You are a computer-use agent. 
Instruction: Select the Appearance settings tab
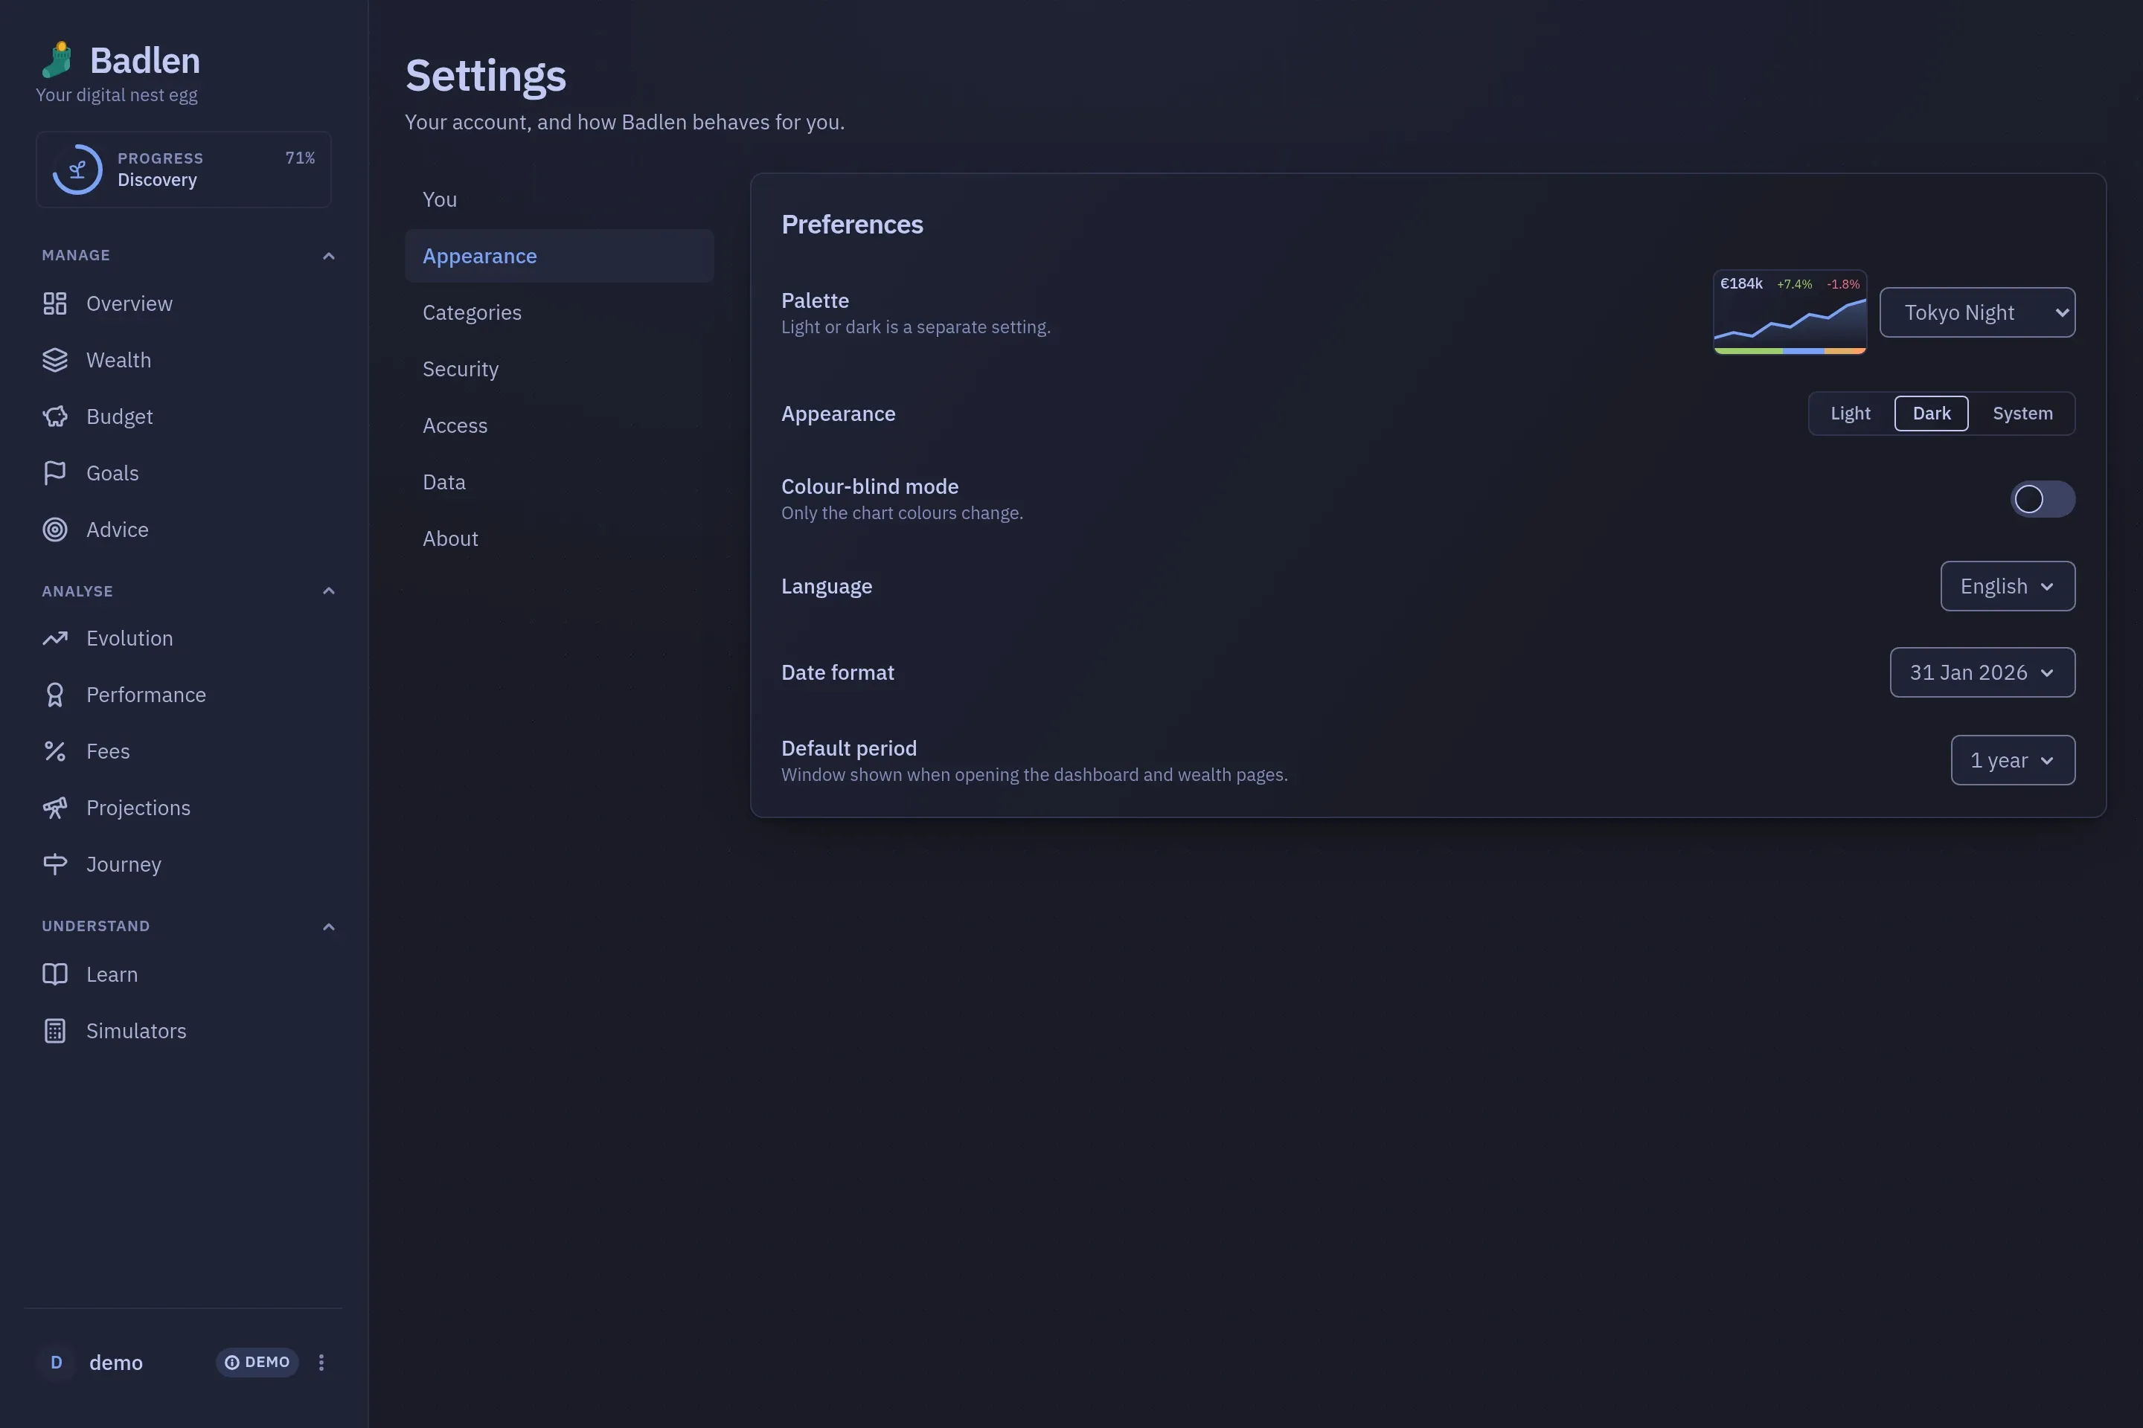tap(559, 256)
